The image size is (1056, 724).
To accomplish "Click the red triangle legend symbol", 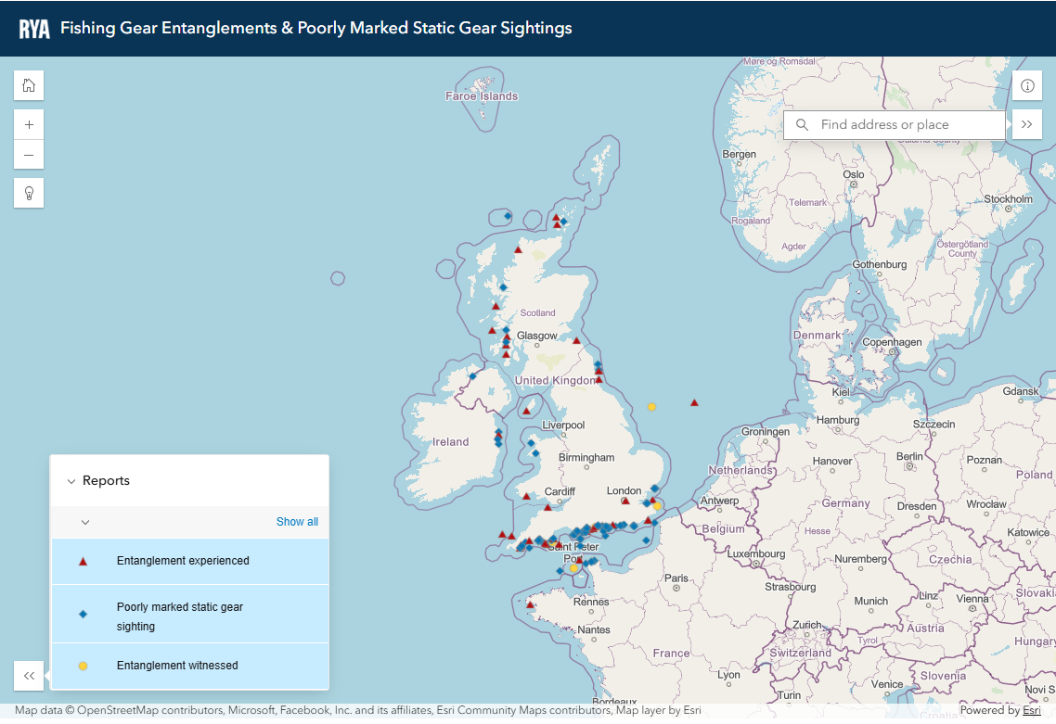I will point(83,561).
